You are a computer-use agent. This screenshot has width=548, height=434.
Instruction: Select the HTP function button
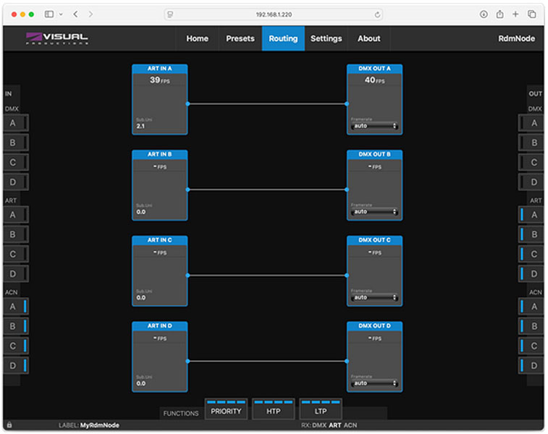273,411
